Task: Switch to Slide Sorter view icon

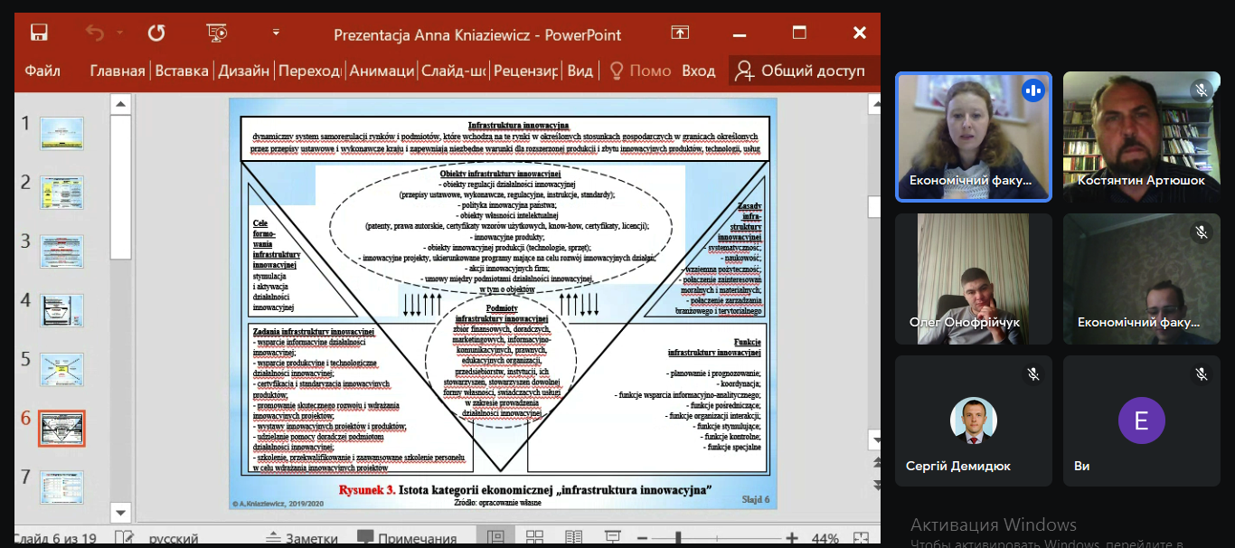Action: click(534, 539)
